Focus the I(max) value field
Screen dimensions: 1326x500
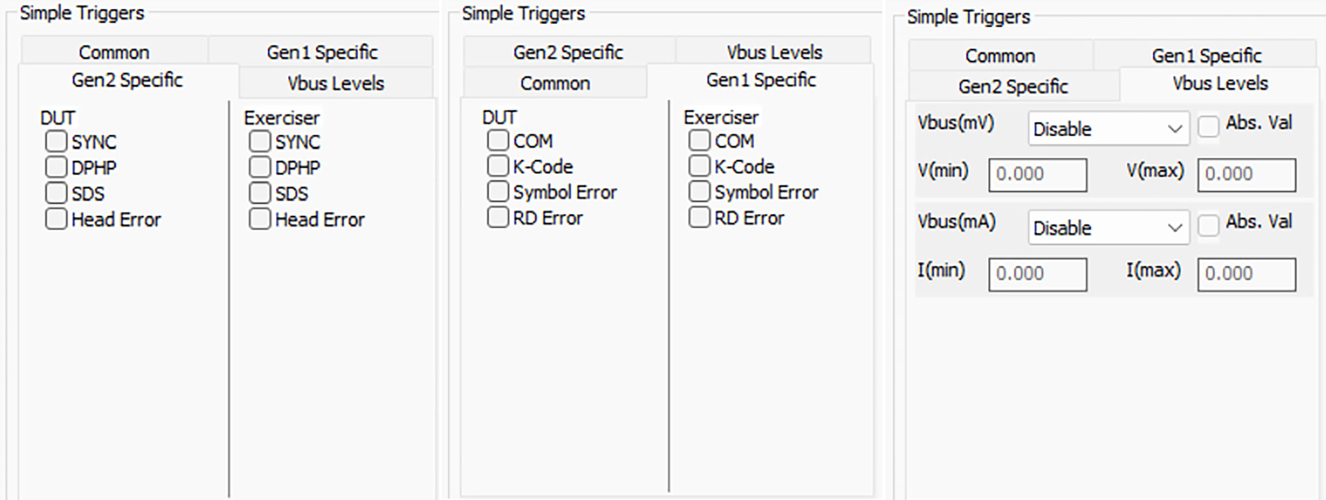(1247, 274)
